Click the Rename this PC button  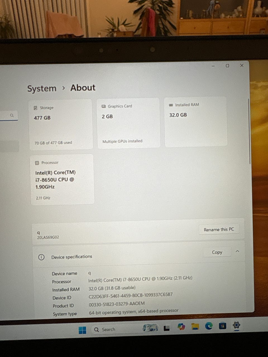click(x=219, y=230)
